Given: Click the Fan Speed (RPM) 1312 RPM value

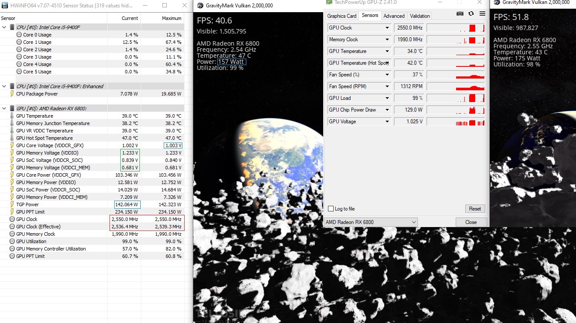Looking at the screenshot, I should tap(409, 86).
